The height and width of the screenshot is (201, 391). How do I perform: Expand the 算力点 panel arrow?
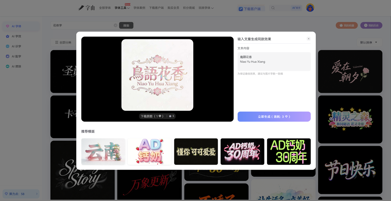point(37,194)
